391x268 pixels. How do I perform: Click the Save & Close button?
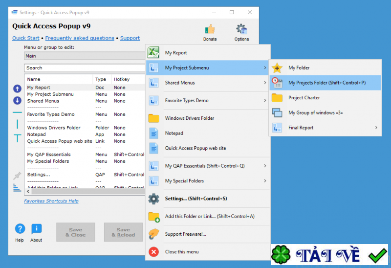(75, 232)
